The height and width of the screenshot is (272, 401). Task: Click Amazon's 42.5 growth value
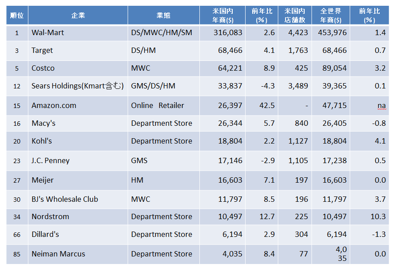point(267,105)
